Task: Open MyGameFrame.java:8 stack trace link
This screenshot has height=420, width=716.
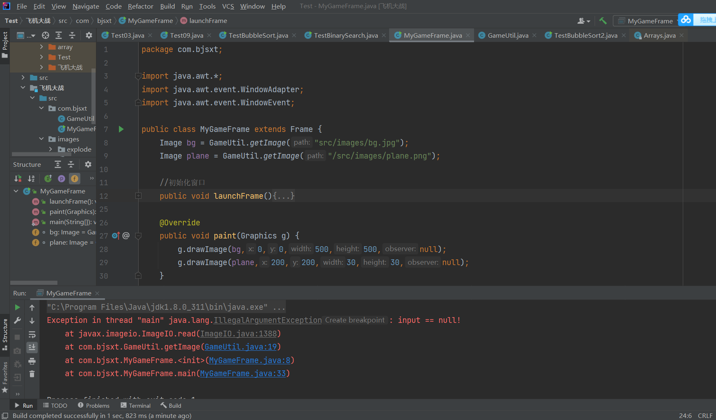Action: coord(250,360)
